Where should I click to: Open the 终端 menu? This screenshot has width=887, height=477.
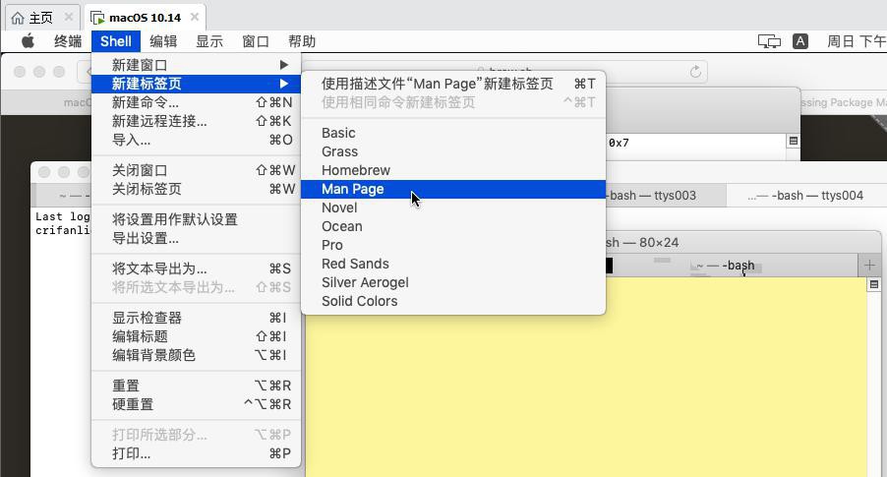tap(68, 41)
